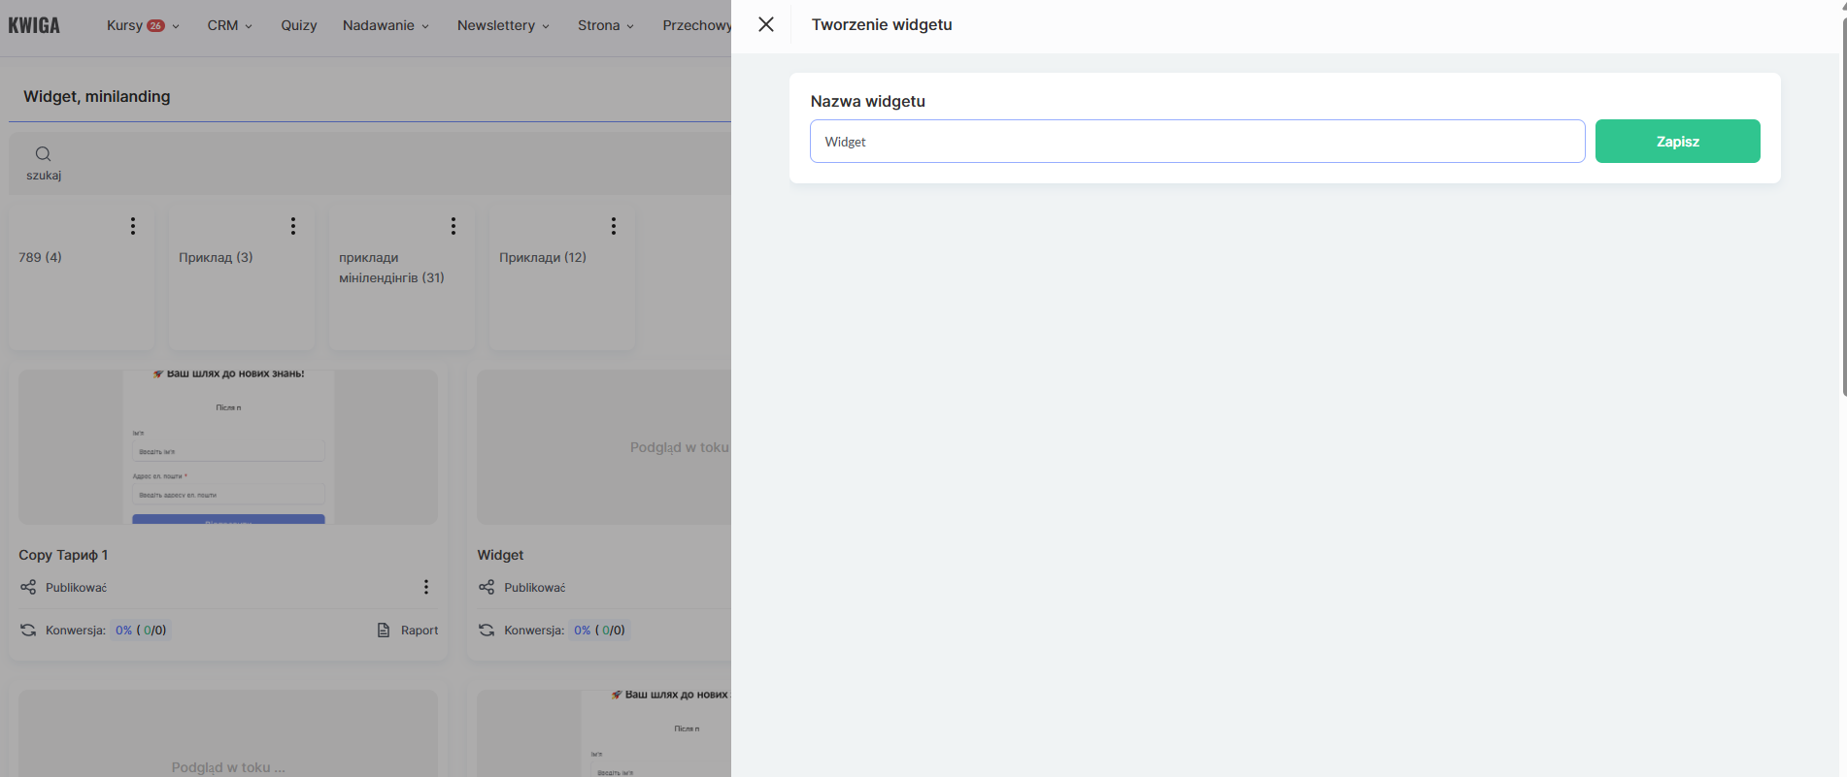
Task: Focus the Nazwa widgetu text field
Action: tap(1196, 142)
